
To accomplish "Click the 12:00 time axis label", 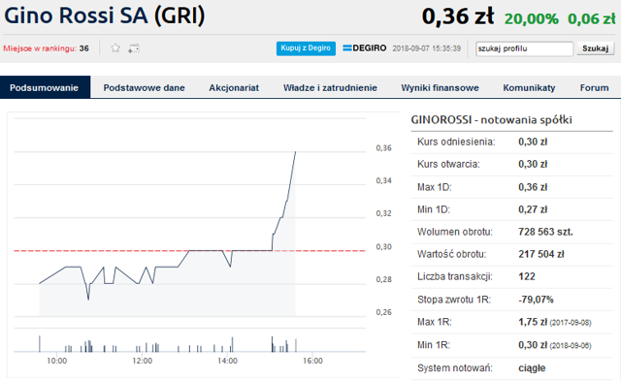I will pos(143,361).
